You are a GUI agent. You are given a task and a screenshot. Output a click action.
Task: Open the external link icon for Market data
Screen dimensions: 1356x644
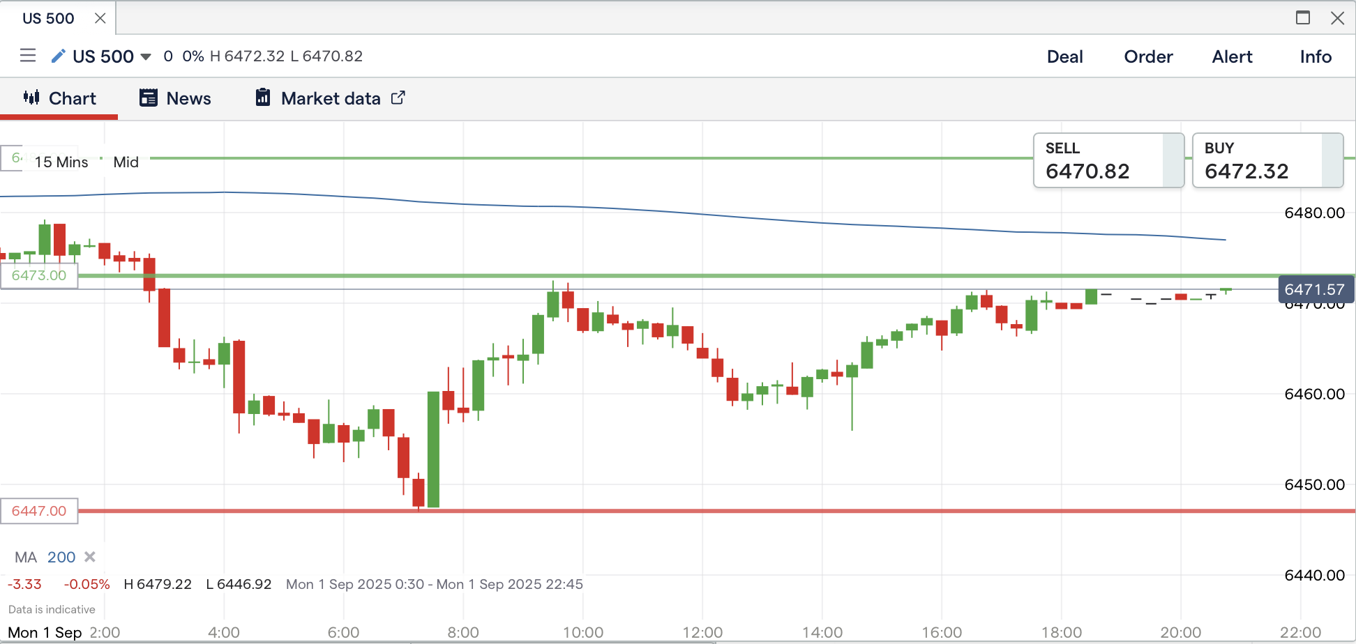(398, 98)
